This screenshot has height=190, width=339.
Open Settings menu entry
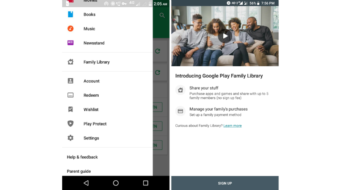pos(108,138)
